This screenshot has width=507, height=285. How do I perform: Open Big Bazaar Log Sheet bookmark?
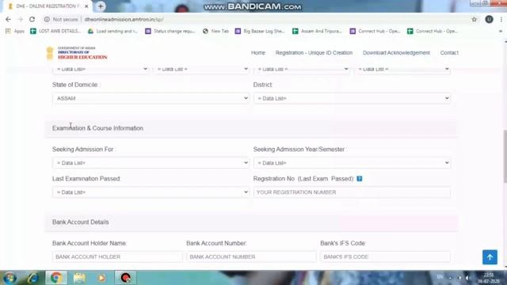(x=260, y=31)
